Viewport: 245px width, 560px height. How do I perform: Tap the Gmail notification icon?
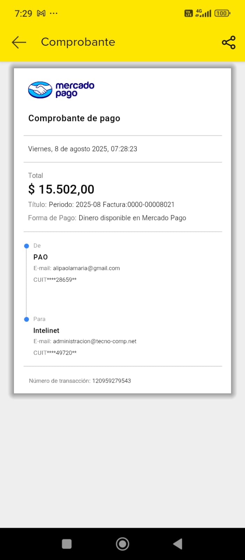[x=41, y=13]
